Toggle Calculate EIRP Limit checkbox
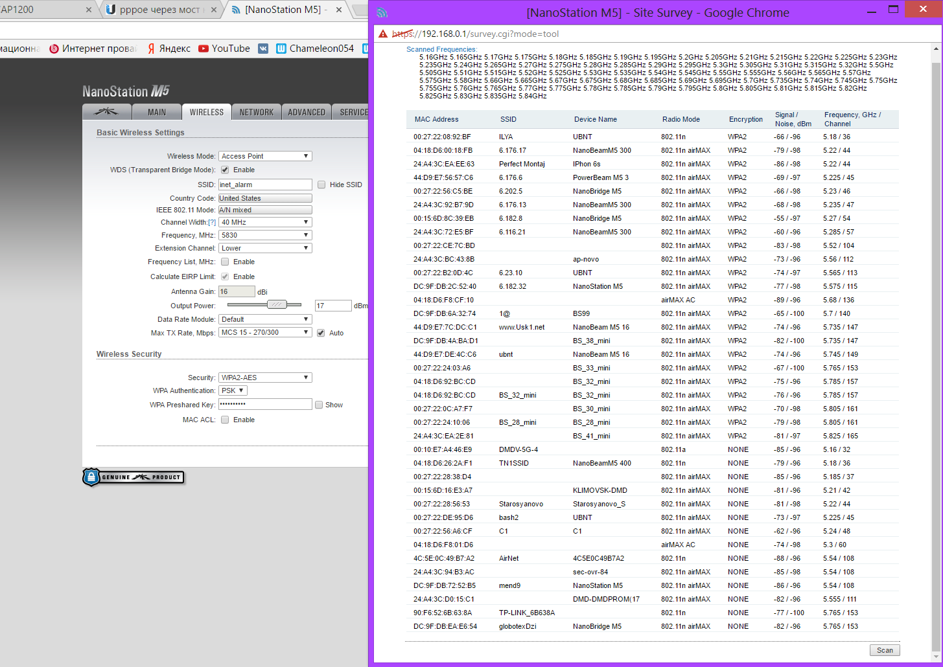 [225, 277]
